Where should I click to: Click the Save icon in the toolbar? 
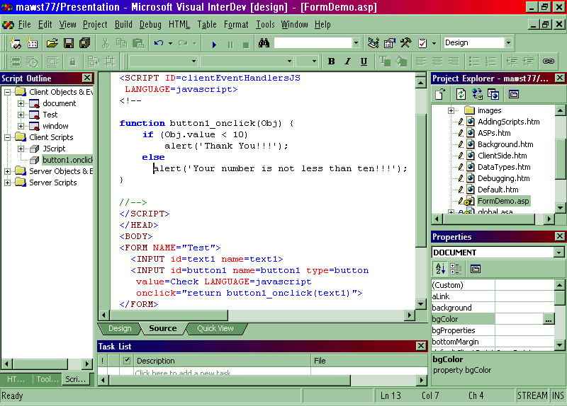click(69, 43)
